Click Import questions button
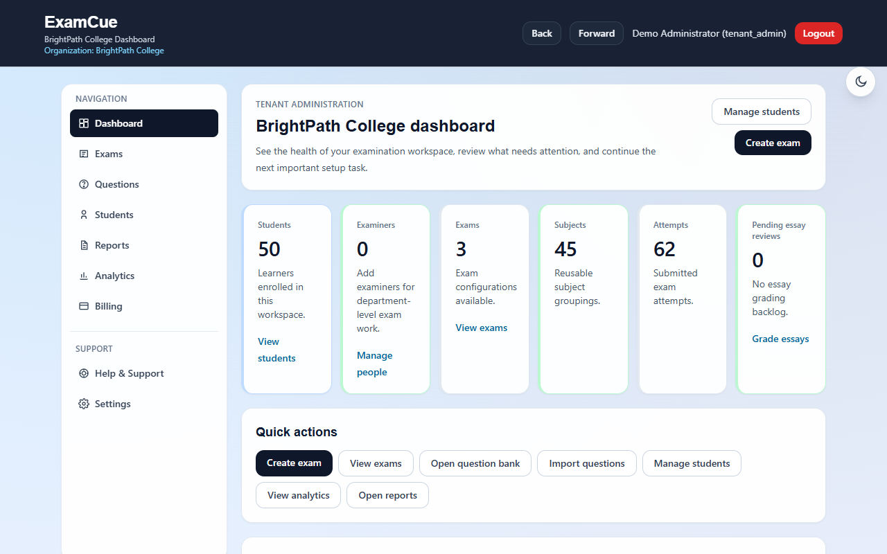This screenshot has width=887, height=554. pos(587,463)
